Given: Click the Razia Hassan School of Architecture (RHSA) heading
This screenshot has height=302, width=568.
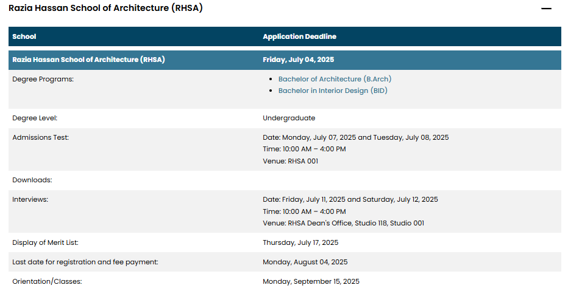Looking at the screenshot, I should tap(105, 8).
